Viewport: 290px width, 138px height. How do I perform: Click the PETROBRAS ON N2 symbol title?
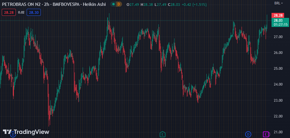point(21,4)
